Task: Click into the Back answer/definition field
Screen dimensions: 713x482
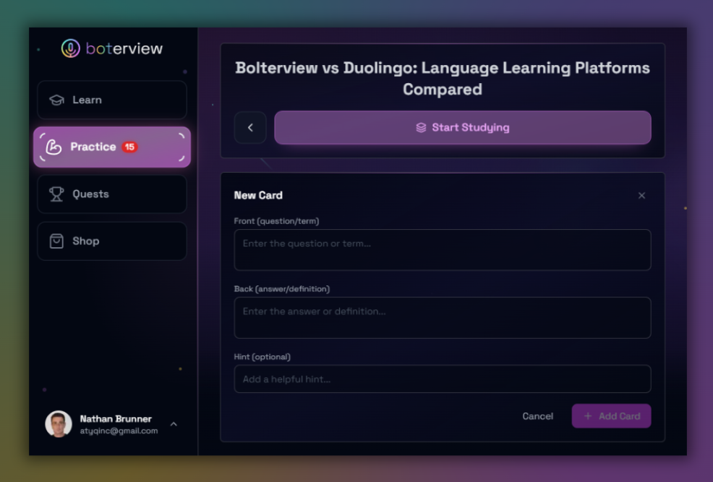Action: [x=442, y=318]
